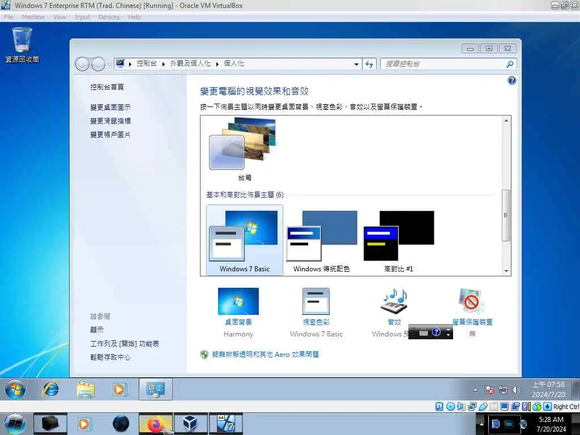This screenshot has width=580, height=435.
Task: Open VirtualBox Help menu
Action: (x=135, y=17)
